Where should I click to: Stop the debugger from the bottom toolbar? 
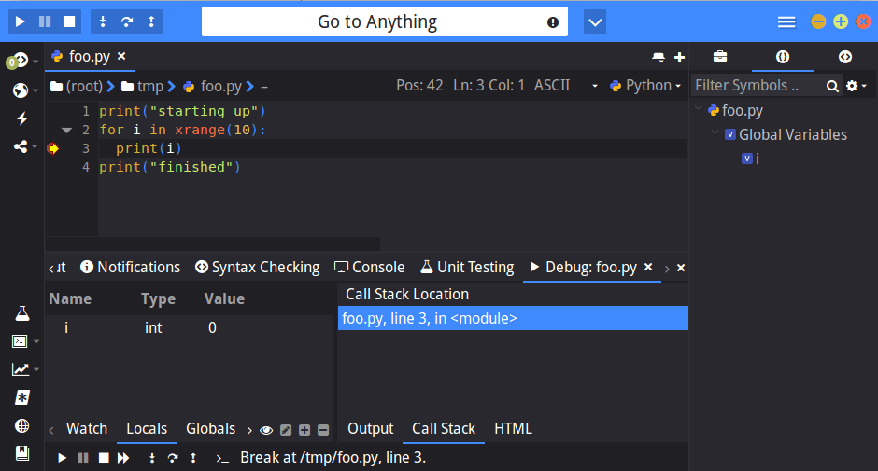(x=104, y=458)
